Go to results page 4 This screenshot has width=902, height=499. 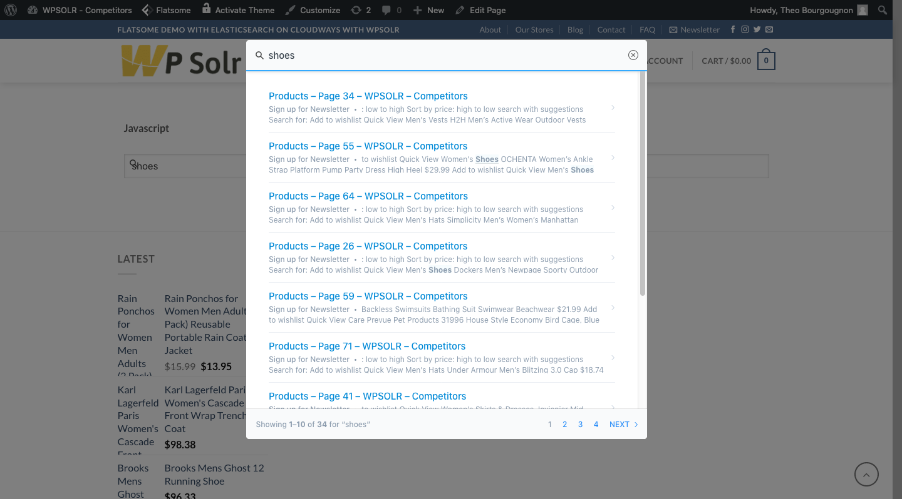(x=596, y=424)
